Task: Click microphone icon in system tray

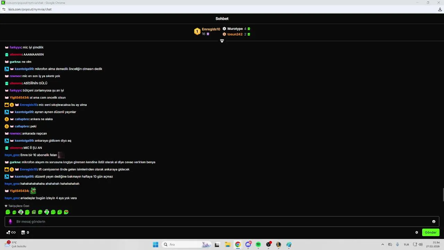Action: (398, 244)
